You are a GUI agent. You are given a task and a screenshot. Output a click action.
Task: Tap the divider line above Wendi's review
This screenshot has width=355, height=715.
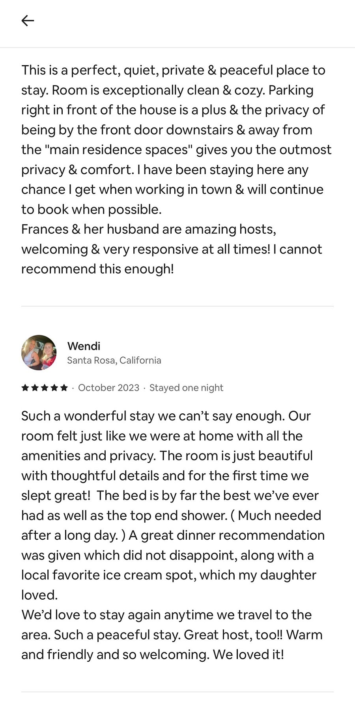click(177, 306)
